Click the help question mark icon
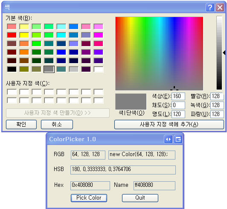This screenshot has height=209, width=227. (x=210, y=7)
